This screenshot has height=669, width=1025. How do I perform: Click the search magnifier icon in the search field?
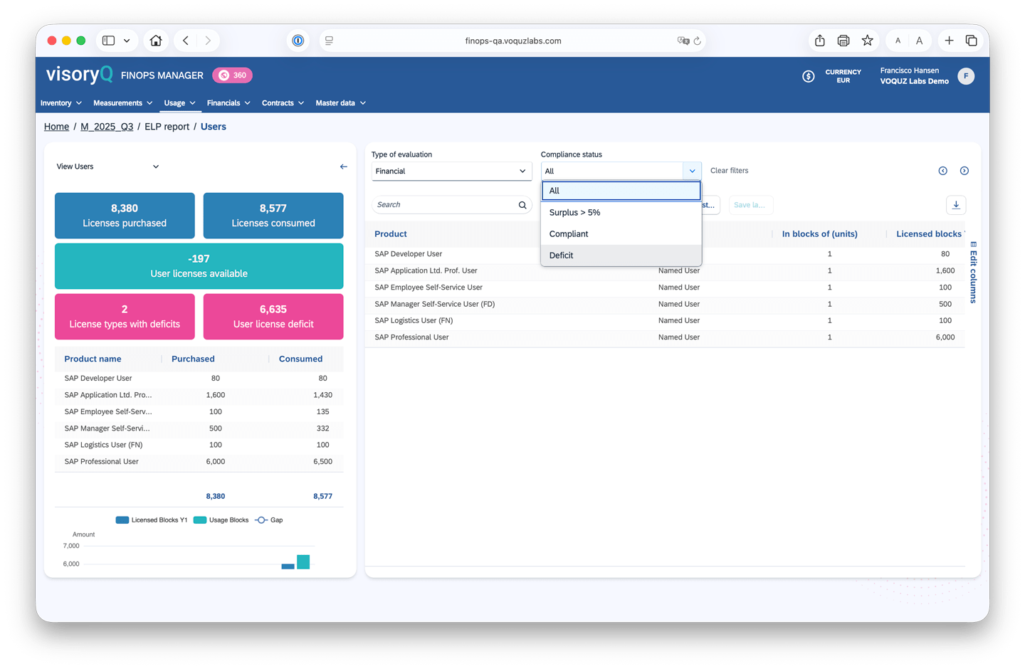(522, 204)
